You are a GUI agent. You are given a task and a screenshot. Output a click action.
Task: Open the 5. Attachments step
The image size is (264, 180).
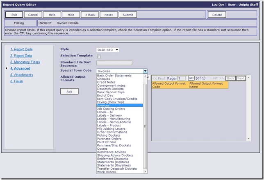tap(22, 75)
